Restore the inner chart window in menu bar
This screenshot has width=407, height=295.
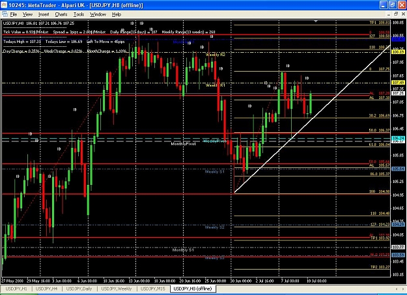point(396,14)
